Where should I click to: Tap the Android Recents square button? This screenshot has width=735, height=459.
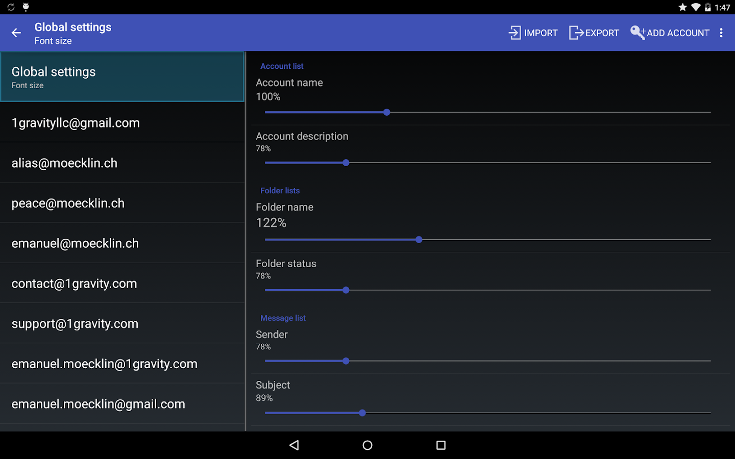coord(441,445)
